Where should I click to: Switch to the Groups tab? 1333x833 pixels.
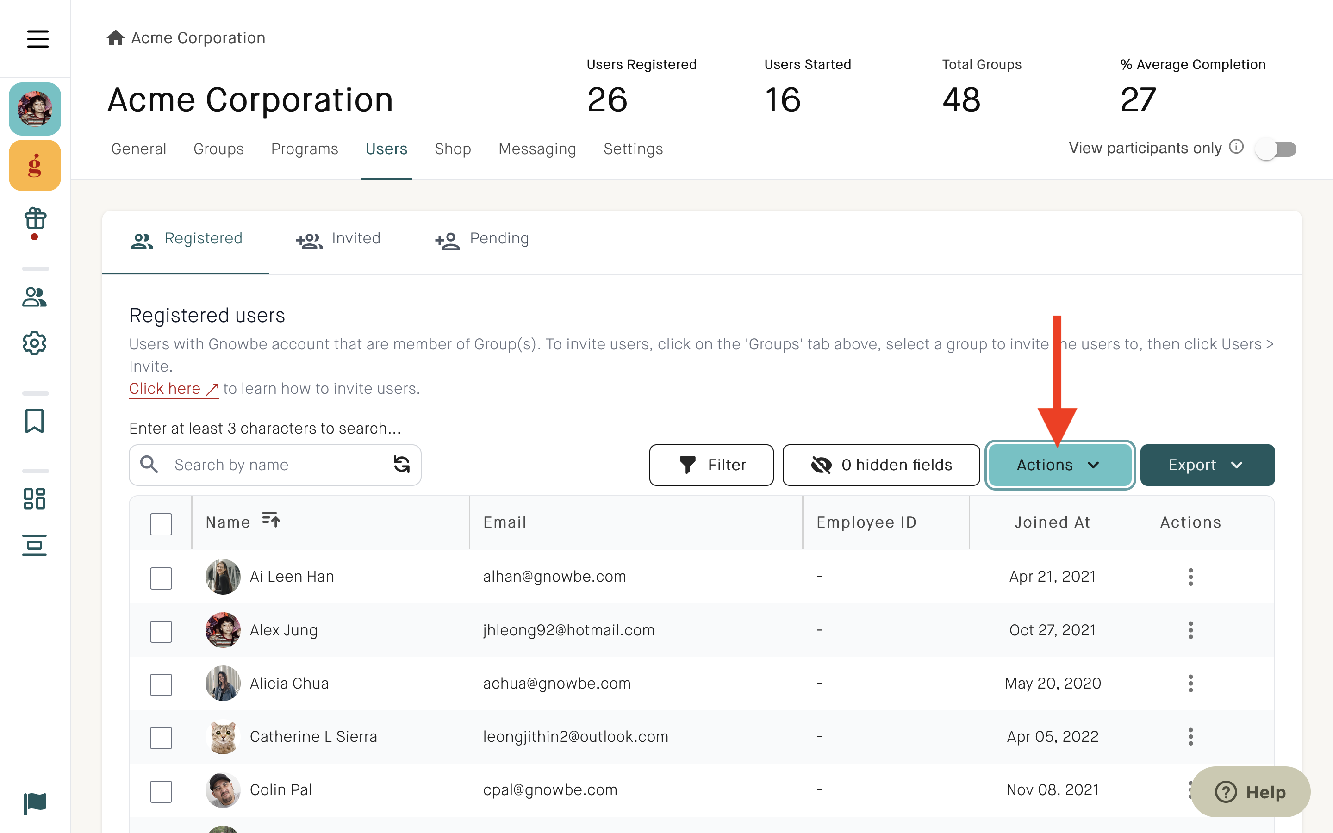tap(218, 149)
